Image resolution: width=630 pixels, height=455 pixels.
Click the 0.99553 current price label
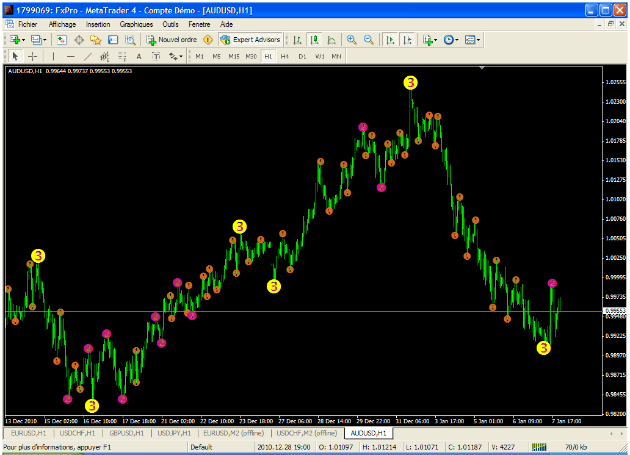pos(613,310)
